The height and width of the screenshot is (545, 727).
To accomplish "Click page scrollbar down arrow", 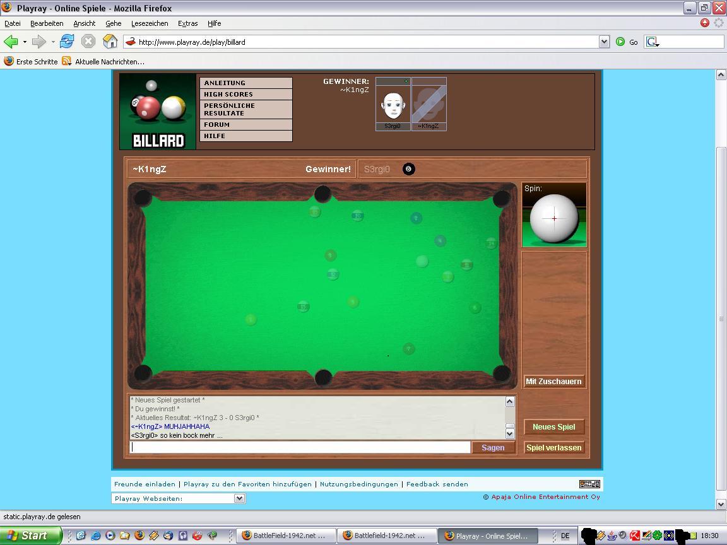I will pyautogui.click(x=721, y=504).
